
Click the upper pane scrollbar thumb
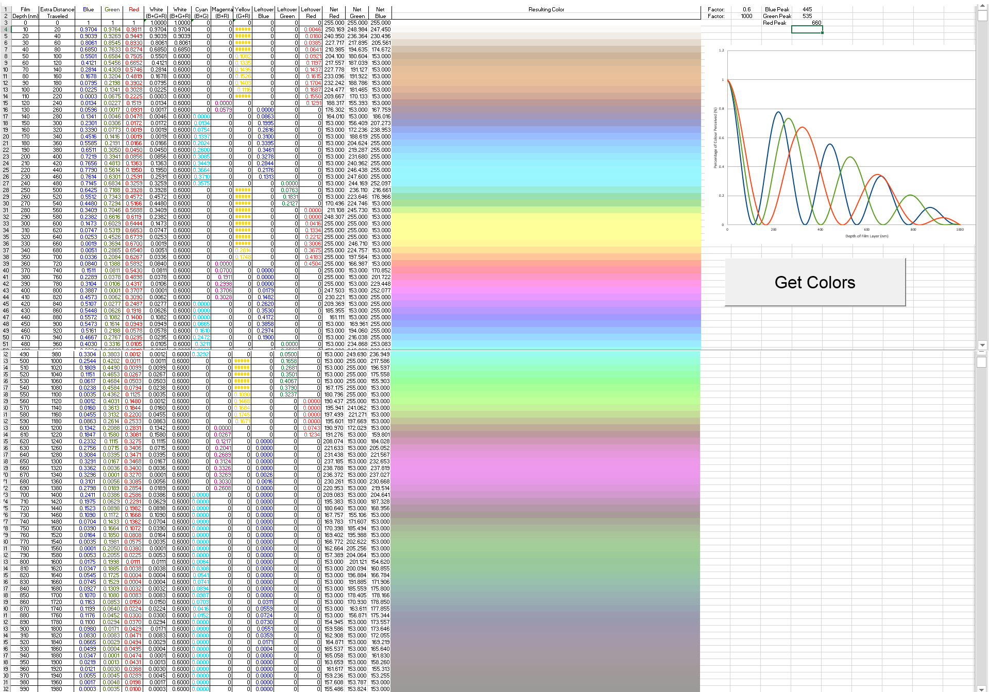coord(982,15)
